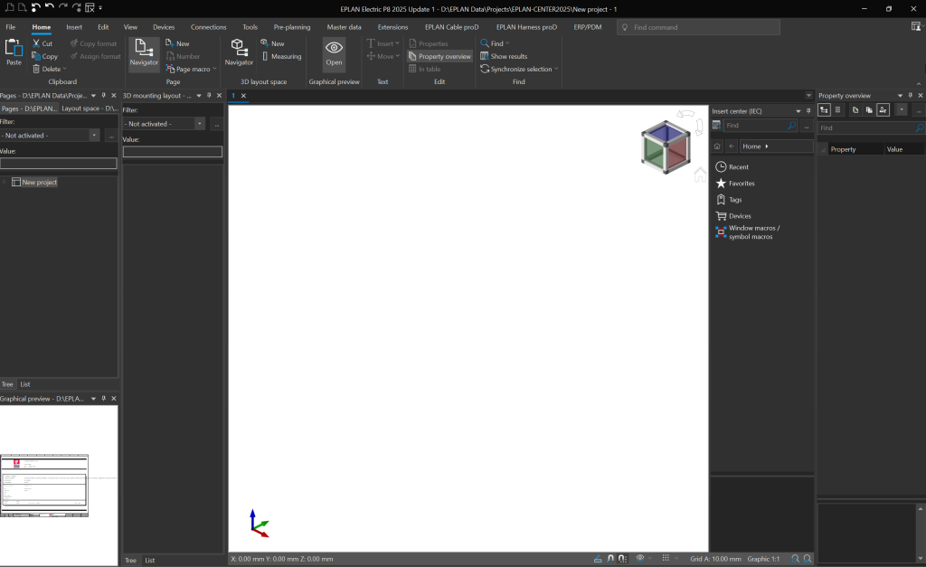Click Synchronize selection icon
Screen dimensions: 926x567
(485, 69)
